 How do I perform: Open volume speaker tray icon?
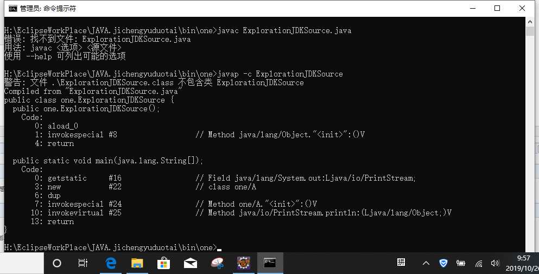coord(495,263)
